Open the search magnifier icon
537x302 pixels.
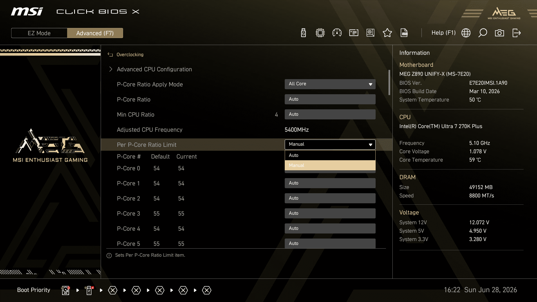483,33
